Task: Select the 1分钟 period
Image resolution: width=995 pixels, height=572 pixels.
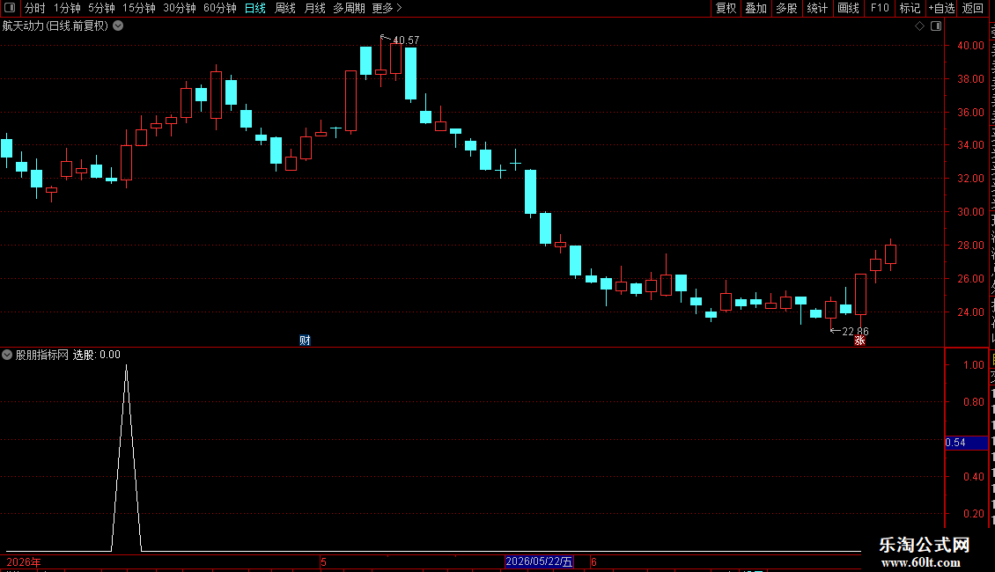Action: pos(67,8)
